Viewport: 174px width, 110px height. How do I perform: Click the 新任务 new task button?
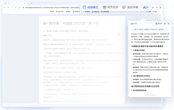tap(159, 24)
